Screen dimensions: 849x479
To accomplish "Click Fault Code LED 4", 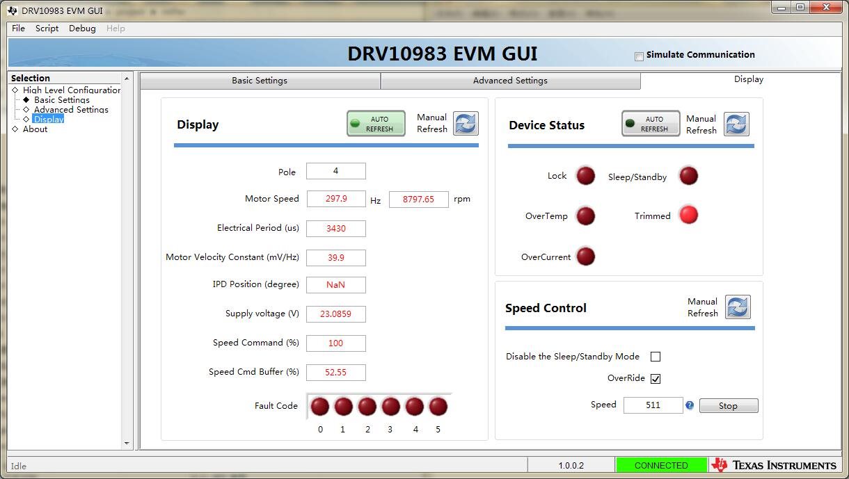I will click(x=415, y=406).
